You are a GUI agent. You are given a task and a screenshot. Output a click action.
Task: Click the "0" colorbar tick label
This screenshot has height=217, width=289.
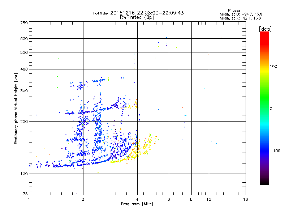click(x=271, y=109)
